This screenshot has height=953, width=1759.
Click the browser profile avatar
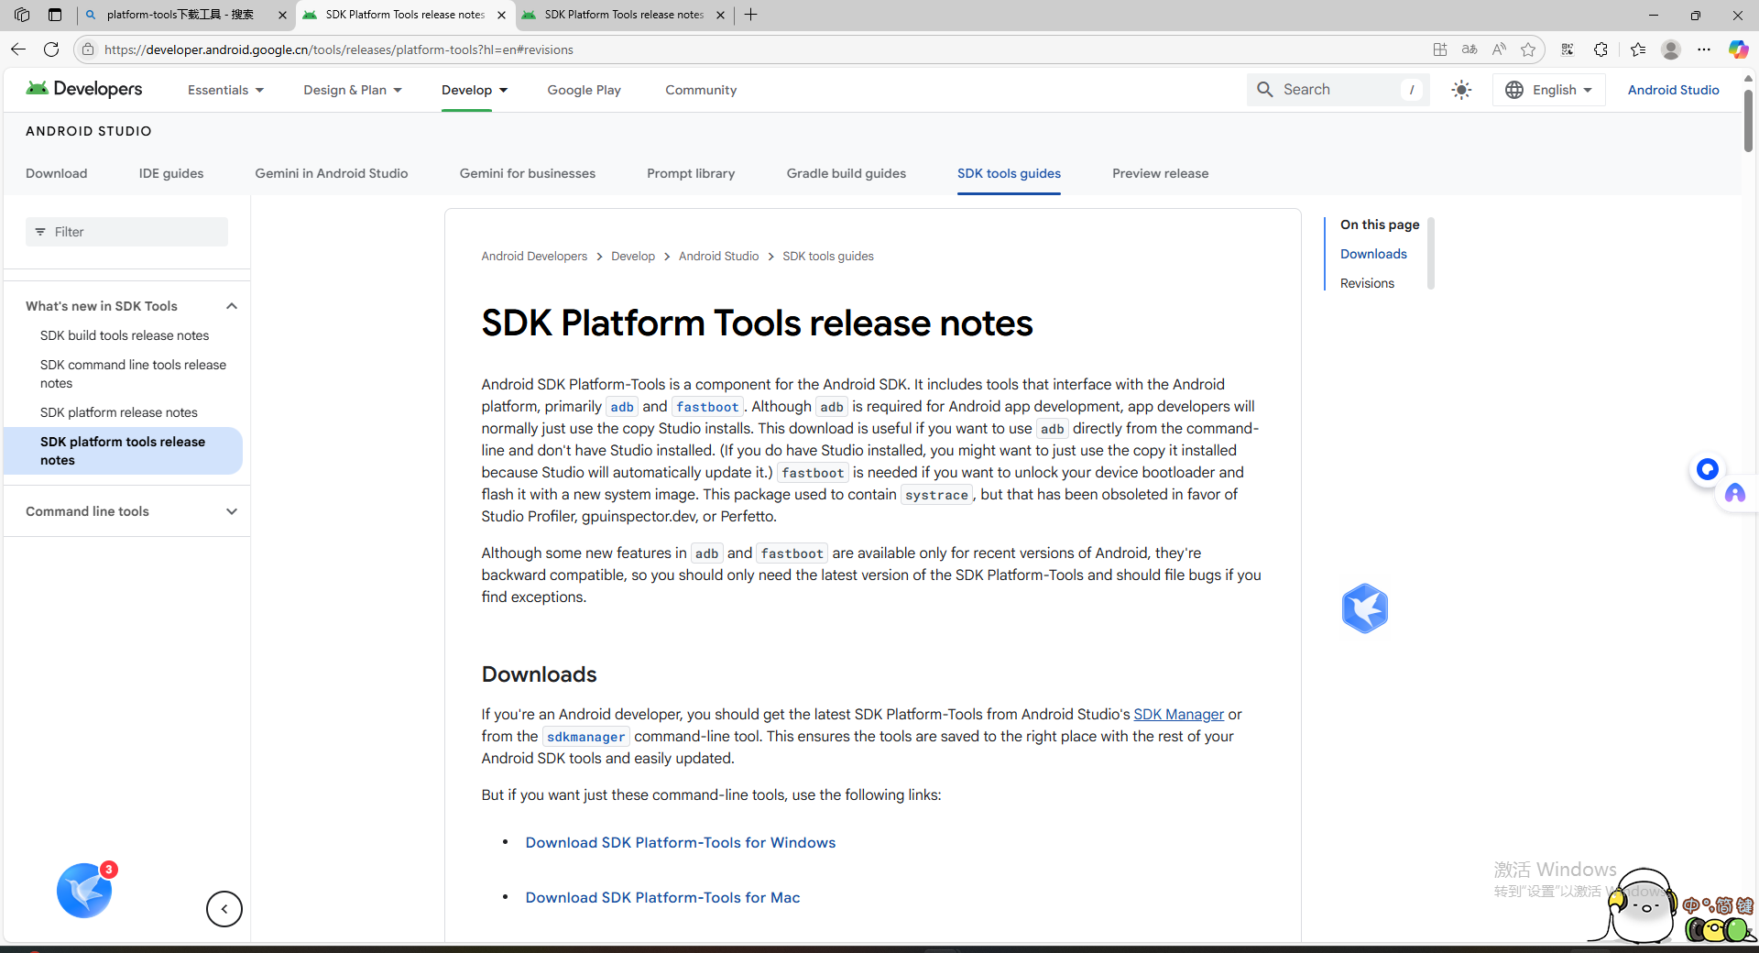point(1671,49)
